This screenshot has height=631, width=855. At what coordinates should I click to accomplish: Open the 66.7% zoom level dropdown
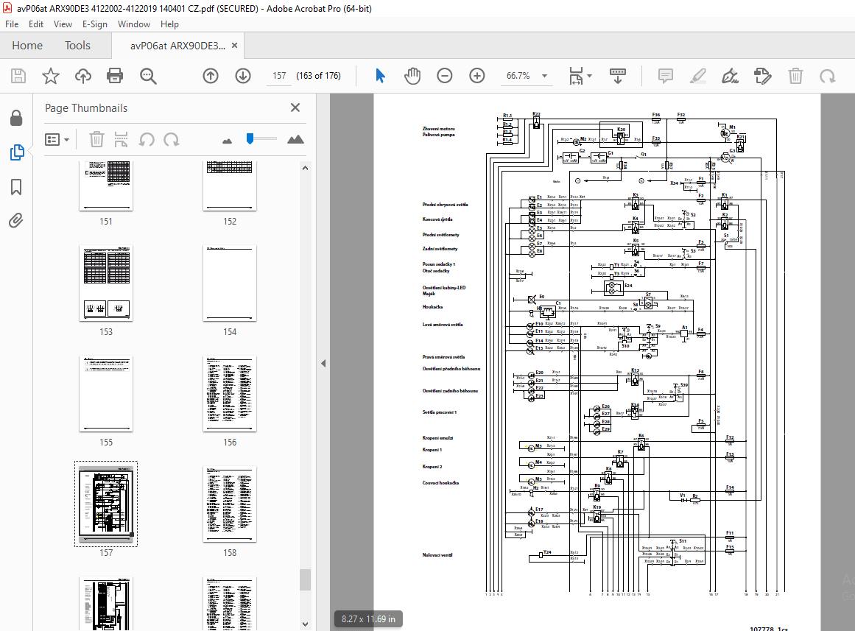click(x=526, y=76)
